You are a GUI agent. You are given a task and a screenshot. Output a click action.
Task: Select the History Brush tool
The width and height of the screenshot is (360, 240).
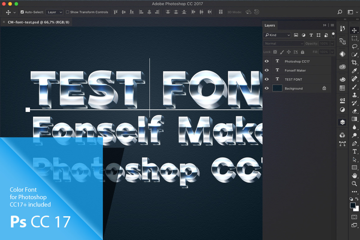coord(354,103)
